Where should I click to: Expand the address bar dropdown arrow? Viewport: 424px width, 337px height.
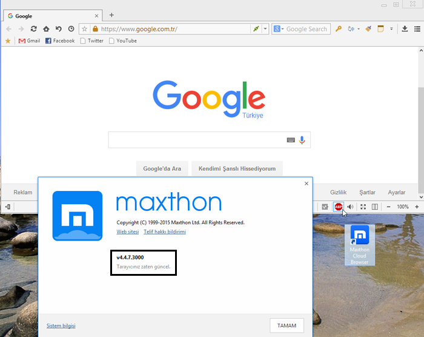coord(265,28)
